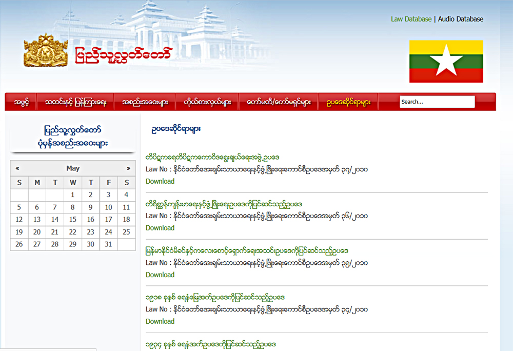Open second law title link တိရစ္ဆာန်ကျန်းမာရေး
513x351 pixels.
coord(224,204)
